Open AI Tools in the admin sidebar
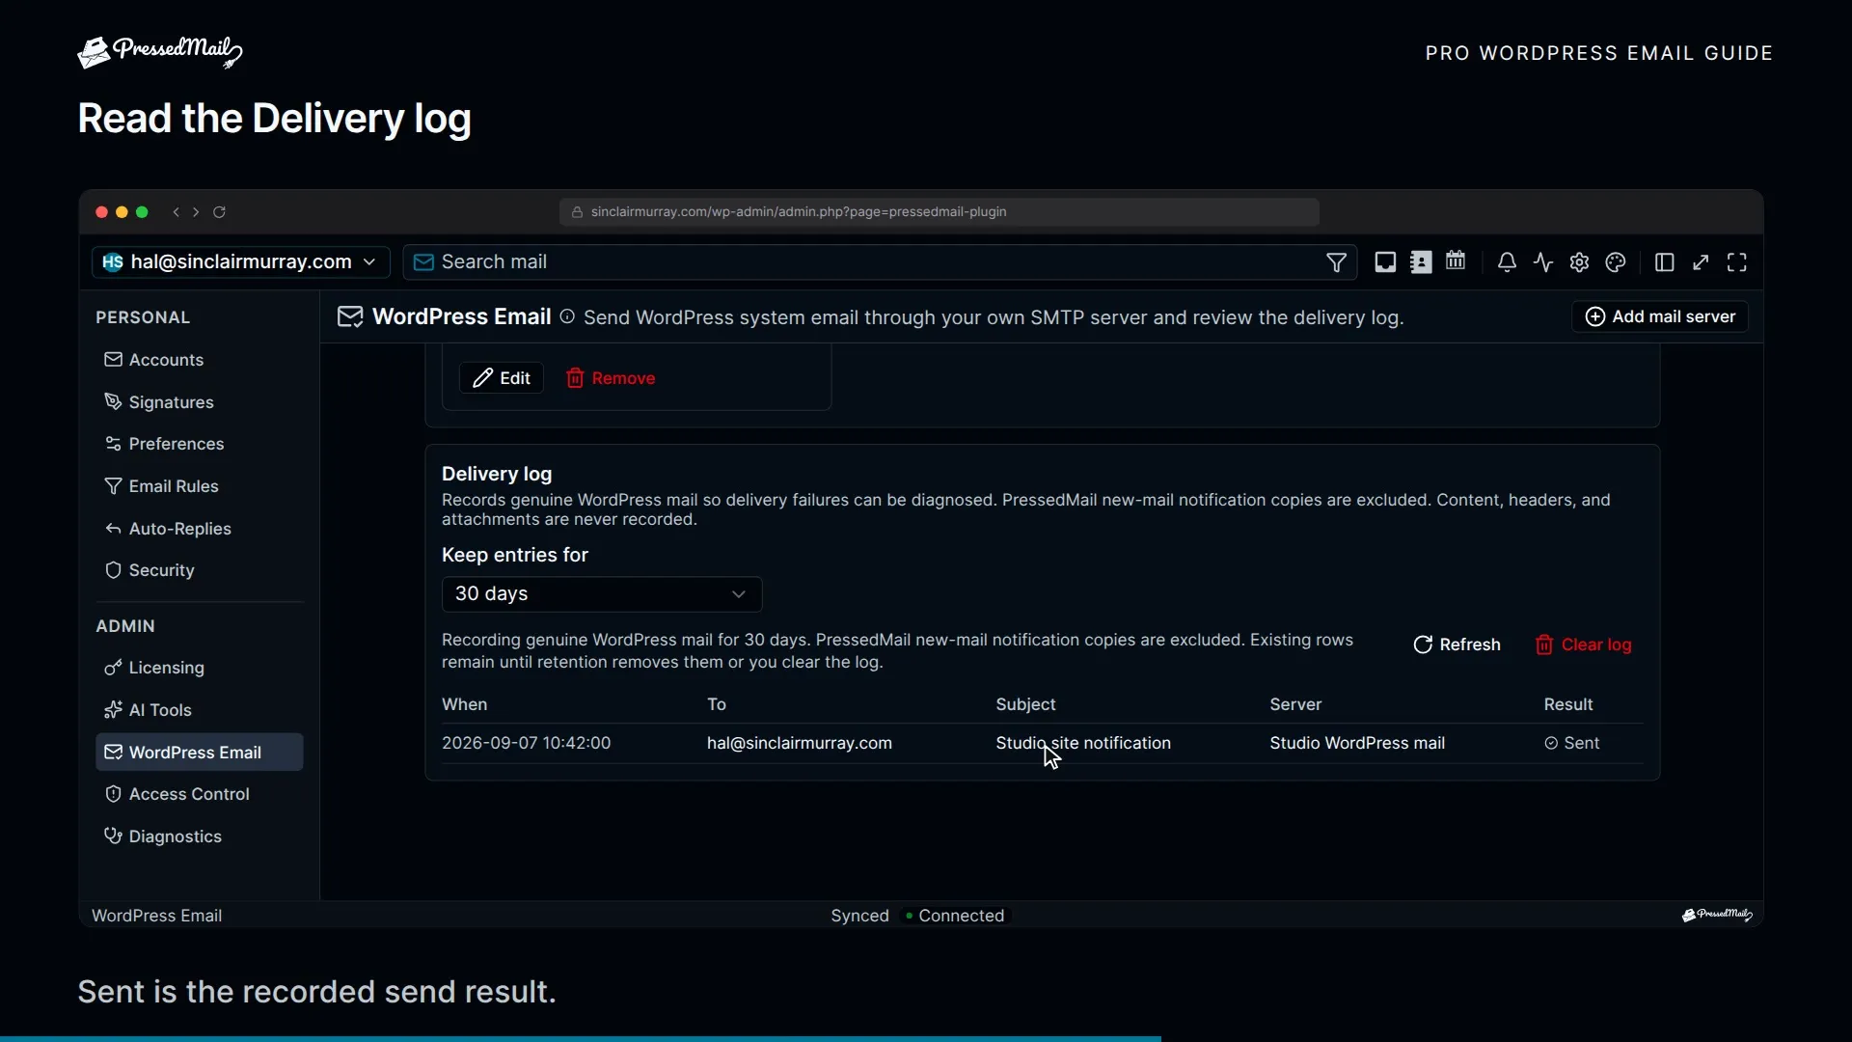1852x1042 pixels. coord(200,710)
